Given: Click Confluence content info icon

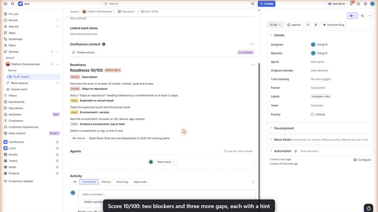Looking at the screenshot, I should point(104,44).
